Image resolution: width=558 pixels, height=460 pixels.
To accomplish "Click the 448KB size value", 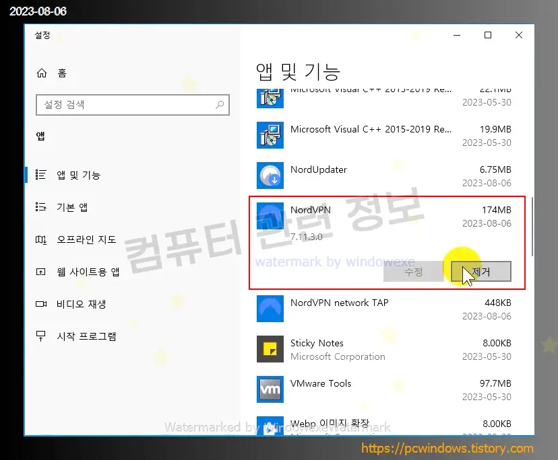I will coord(498,303).
